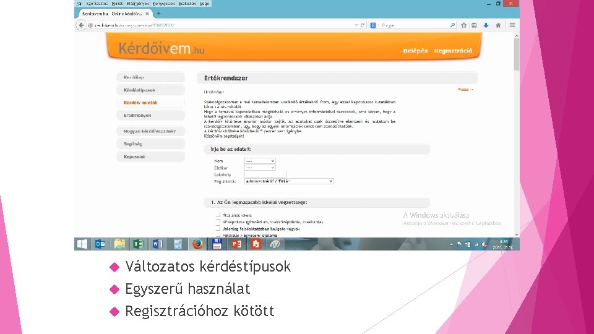Go to the Firefox home page icon
Screen dimensions: 594x334
click(x=498, y=25)
